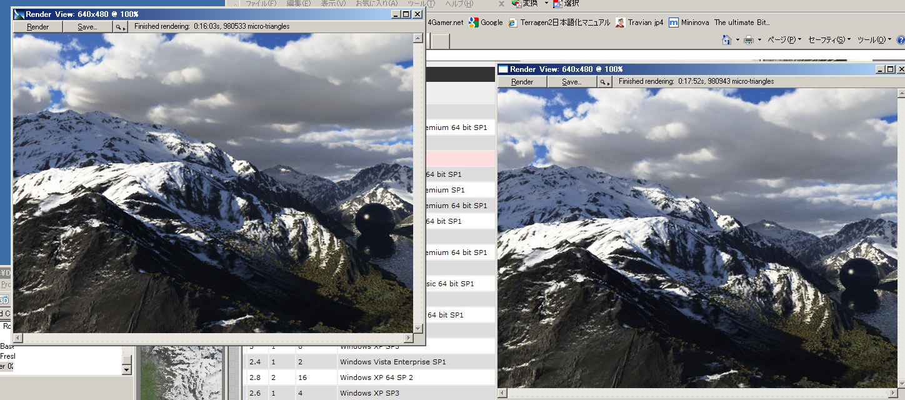Screen dimensions: 905x400
Task: Click scroll-left arrow in the 0:17:52s Render View
Action: click(x=502, y=394)
